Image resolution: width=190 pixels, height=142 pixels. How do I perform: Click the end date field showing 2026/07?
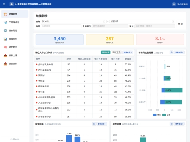(142, 21)
